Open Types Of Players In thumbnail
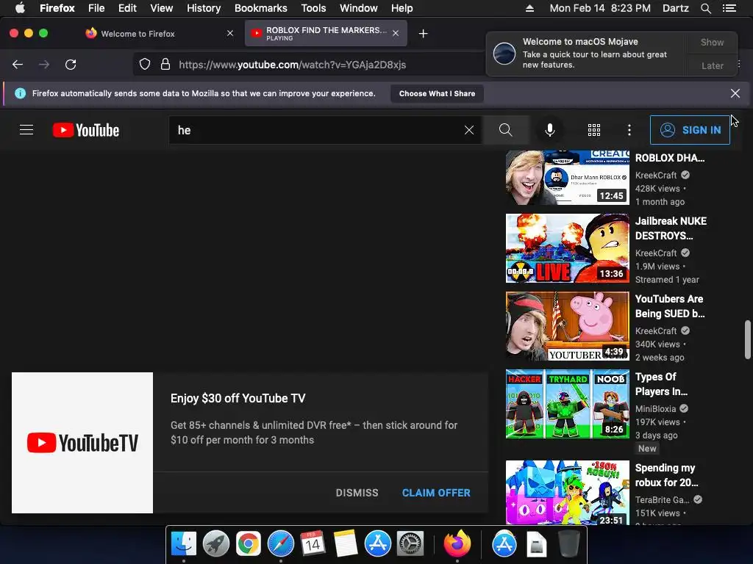 pyautogui.click(x=568, y=404)
